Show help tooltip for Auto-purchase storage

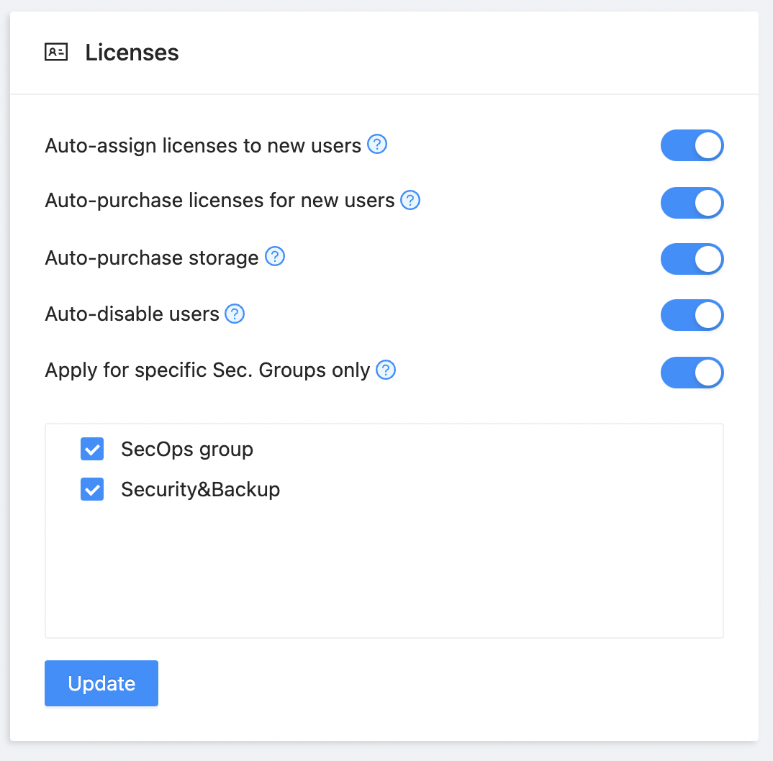click(275, 257)
